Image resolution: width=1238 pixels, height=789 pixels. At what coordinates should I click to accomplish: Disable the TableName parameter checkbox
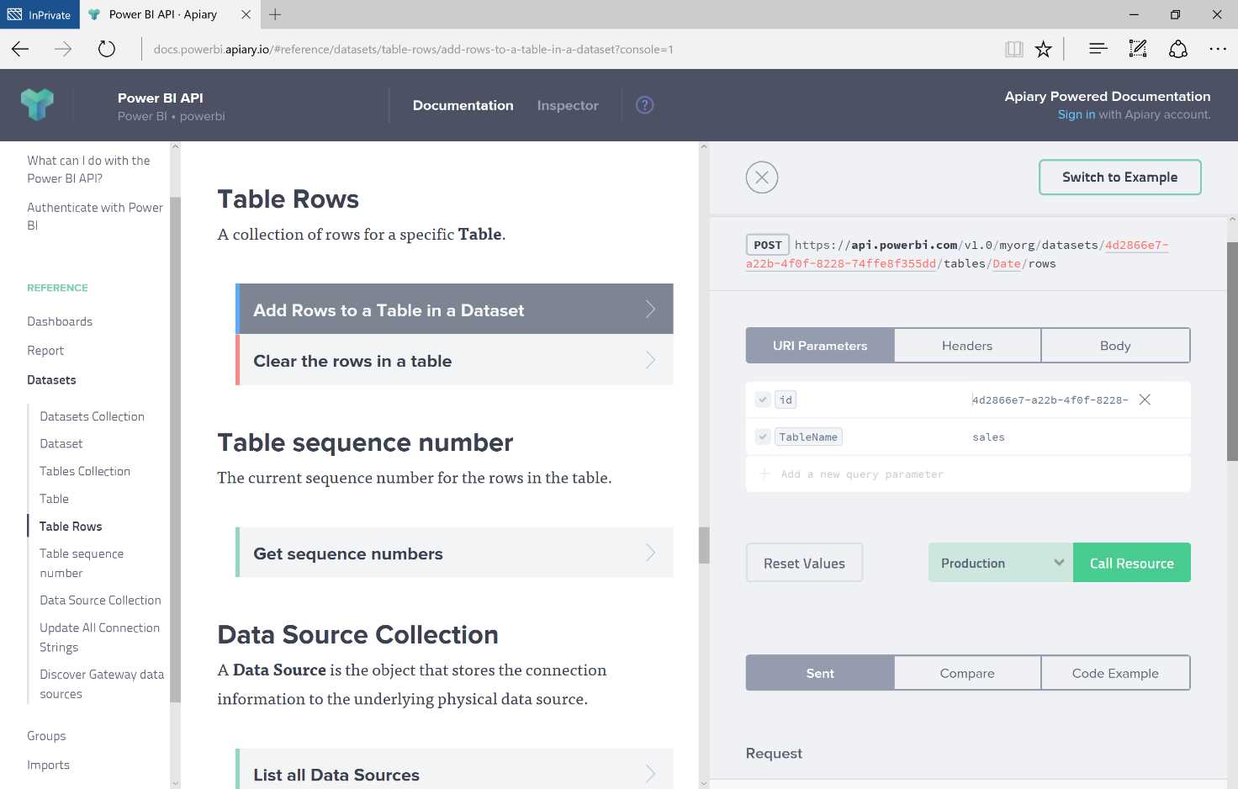pos(763,437)
